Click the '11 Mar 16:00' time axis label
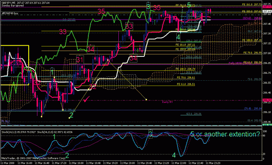Screen dimensions: 272x165 [25, 163]
